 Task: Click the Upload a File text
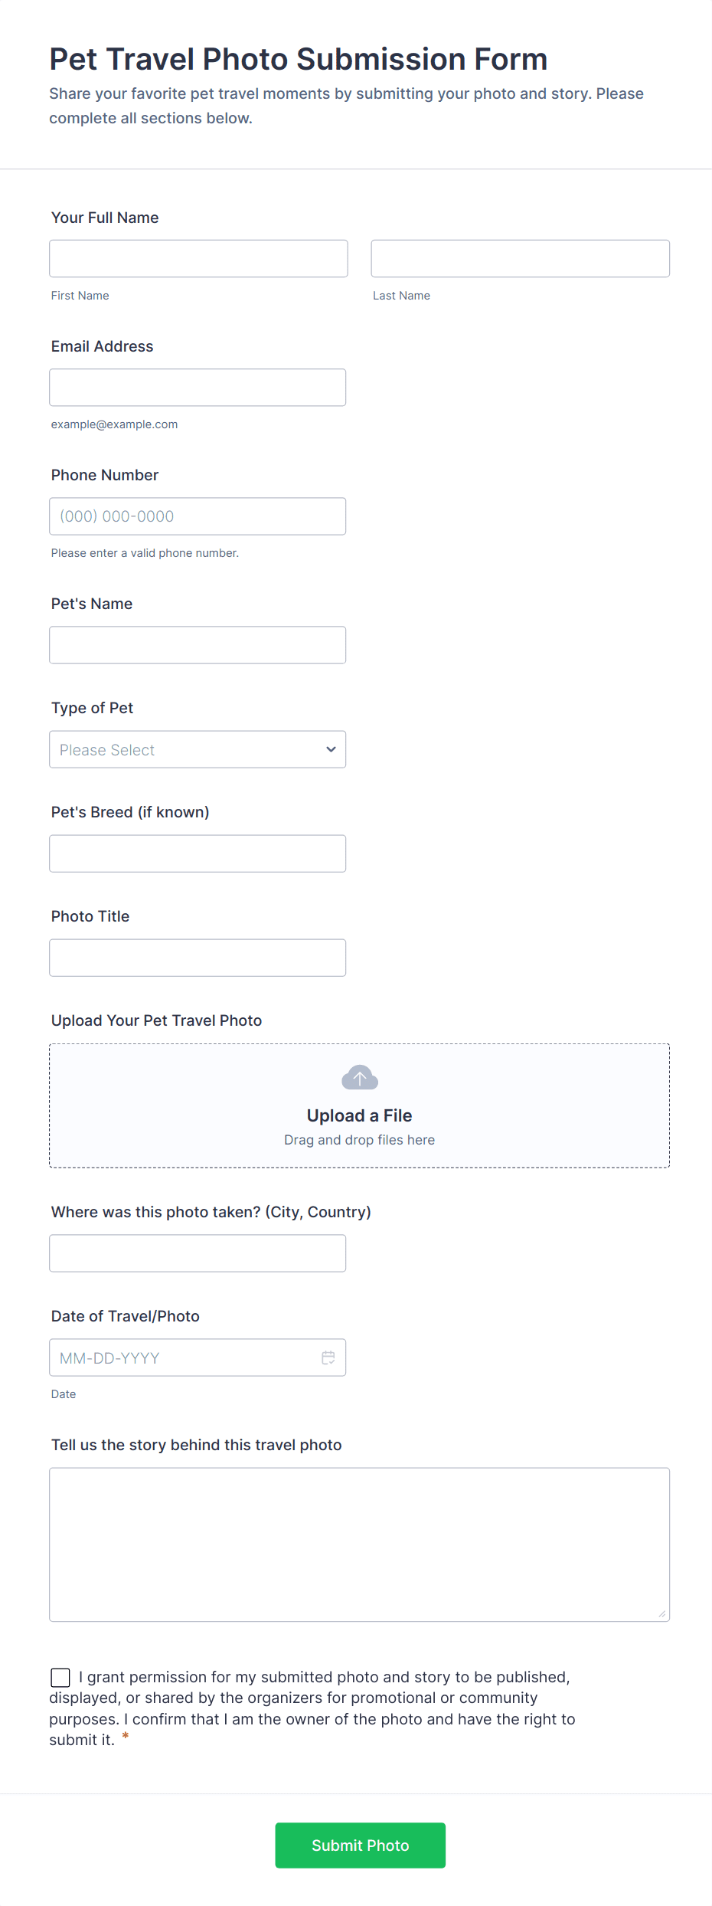(x=359, y=1115)
